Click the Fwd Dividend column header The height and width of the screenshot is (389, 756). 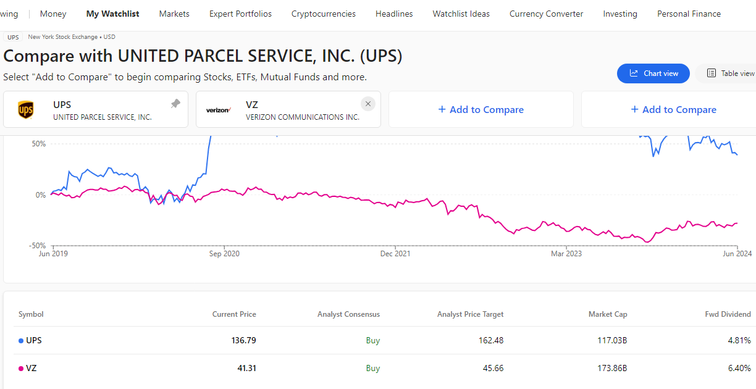point(728,314)
